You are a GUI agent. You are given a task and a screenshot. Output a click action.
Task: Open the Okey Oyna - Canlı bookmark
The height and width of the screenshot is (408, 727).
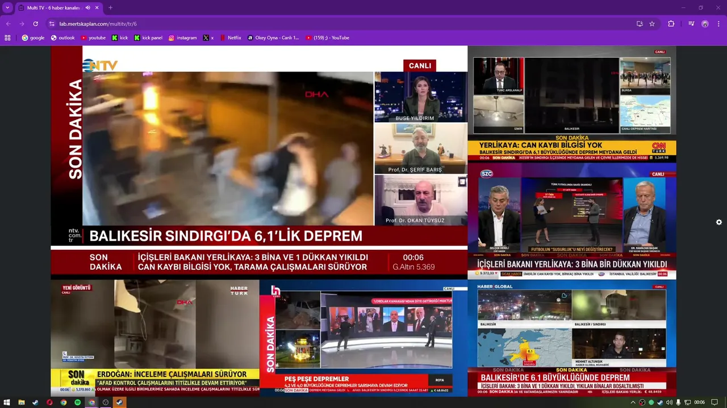pyautogui.click(x=273, y=38)
